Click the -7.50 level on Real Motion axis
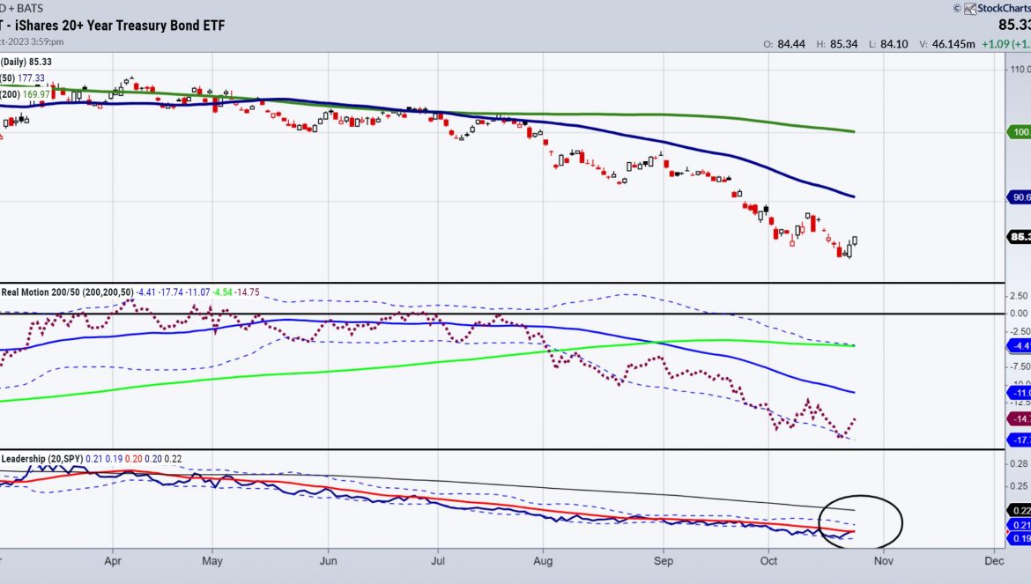1031x584 pixels. (x=1020, y=366)
